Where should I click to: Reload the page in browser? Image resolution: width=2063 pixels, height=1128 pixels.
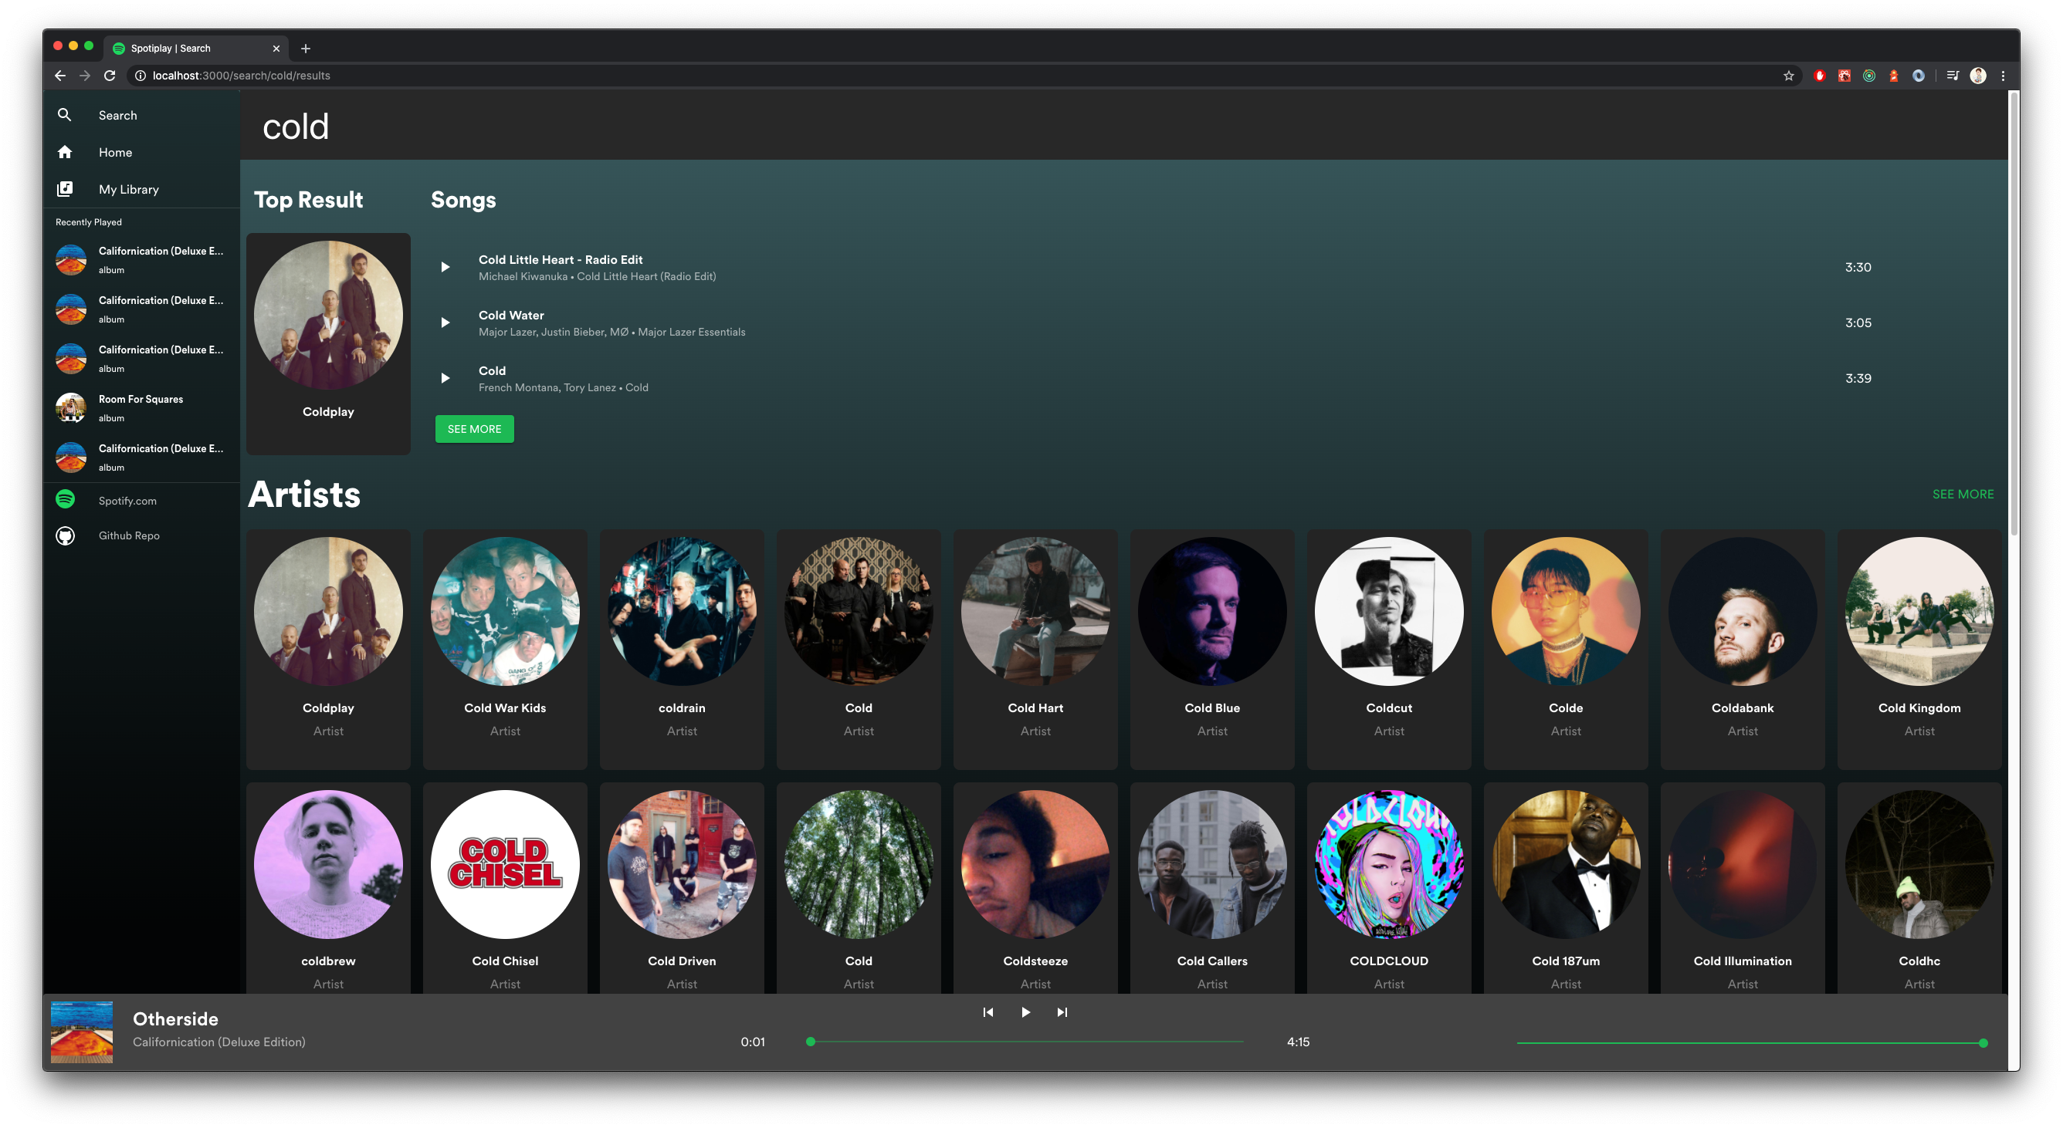110,76
